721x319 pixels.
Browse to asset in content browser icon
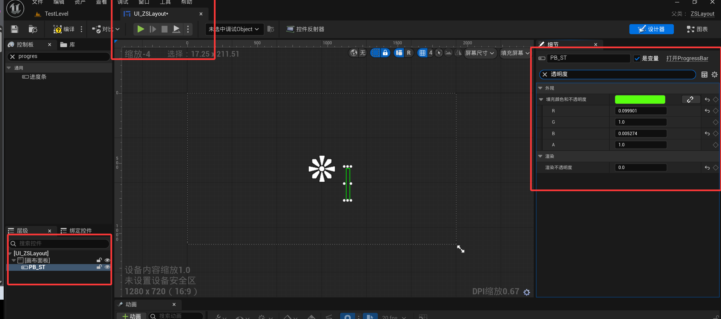33,29
